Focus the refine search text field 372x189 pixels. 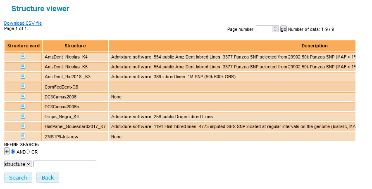coord(65,164)
